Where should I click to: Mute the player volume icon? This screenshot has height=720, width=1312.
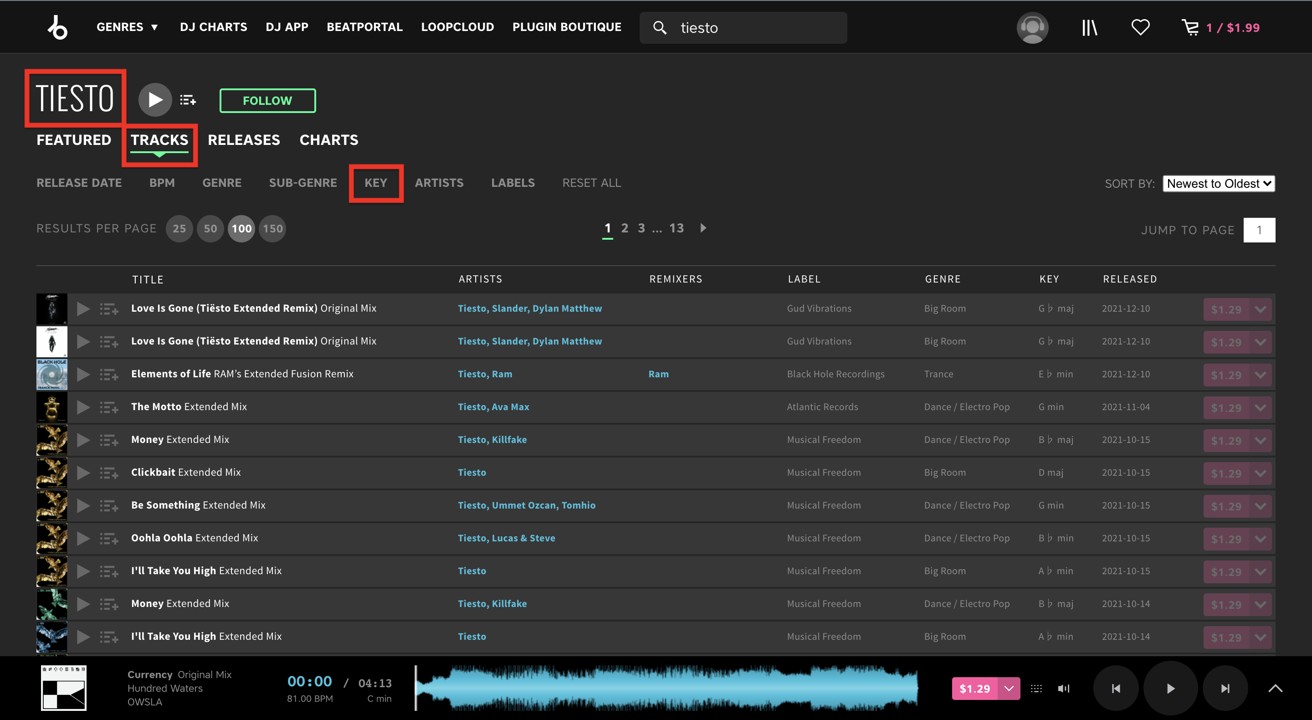click(1063, 689)
